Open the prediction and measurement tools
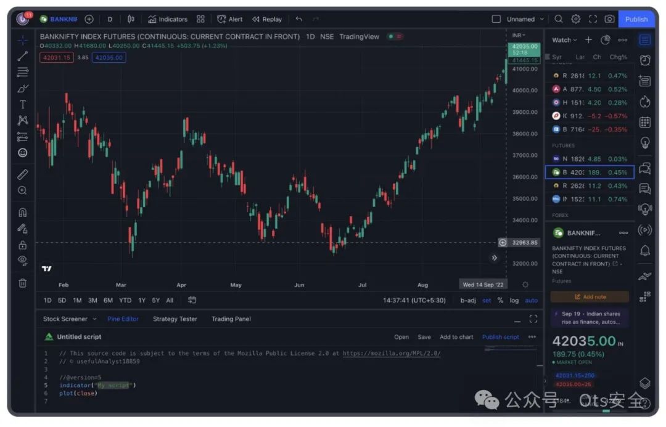This screenshot has height=427, width=666. [x=23, y=137]
